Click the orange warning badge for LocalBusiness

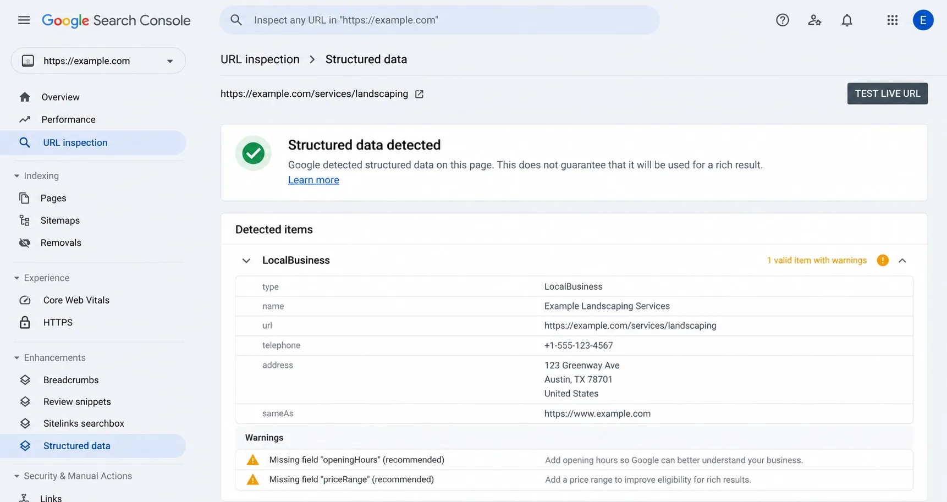click(x=883, y=261)
